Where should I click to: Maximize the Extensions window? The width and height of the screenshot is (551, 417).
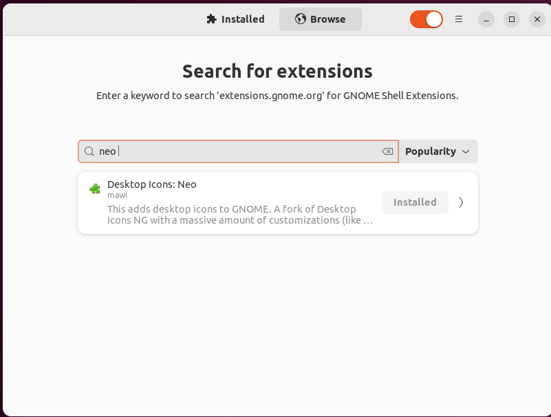click(511, 19)
